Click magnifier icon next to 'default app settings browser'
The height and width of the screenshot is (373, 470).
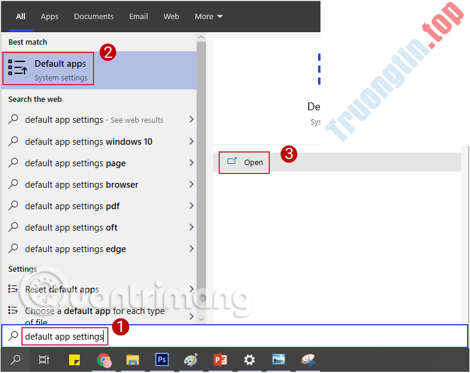click(x=13, y=184)
